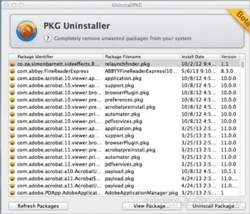The image size is (250, 214).
Task: Click package icon for AdobeApplicationManager.pkg row
Action: tap(13, 193)
